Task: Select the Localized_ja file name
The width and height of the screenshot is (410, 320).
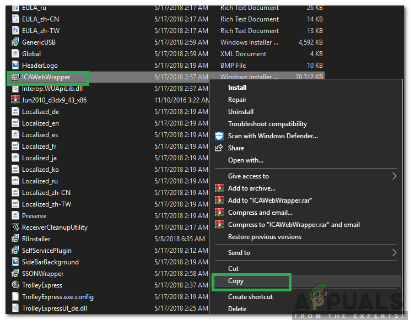Action: click(39, 158)
